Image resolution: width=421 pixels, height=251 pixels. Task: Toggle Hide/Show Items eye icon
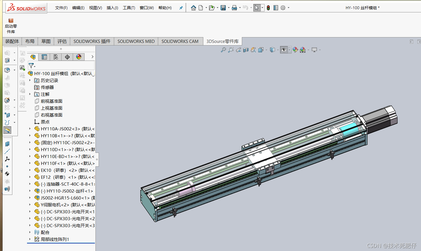pyautogui.click(x=284, y=50)
